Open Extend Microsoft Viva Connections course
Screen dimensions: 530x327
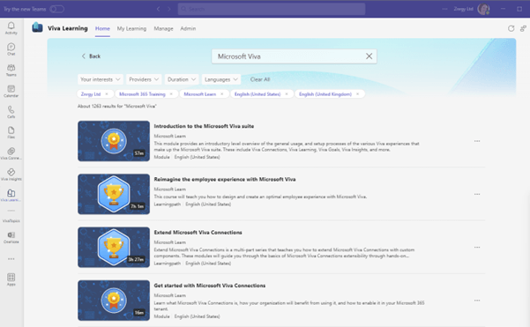(x=198, y=233)
